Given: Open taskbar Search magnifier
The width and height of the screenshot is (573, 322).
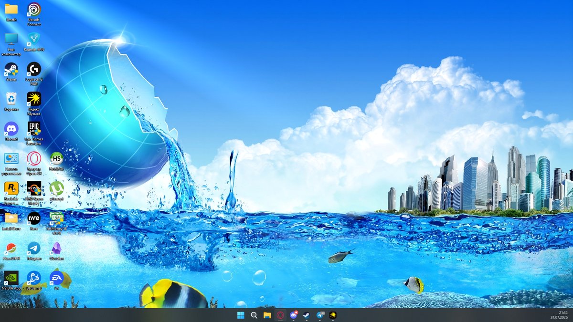Looking at the screenshot, I should click(x=254, y=315).
